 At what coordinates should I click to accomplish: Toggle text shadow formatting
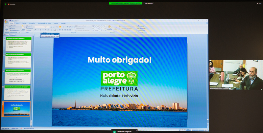[x=46, y=30]
